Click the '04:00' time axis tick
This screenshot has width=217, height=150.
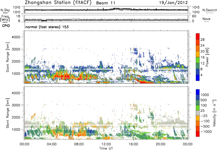(x=52, y=144)
